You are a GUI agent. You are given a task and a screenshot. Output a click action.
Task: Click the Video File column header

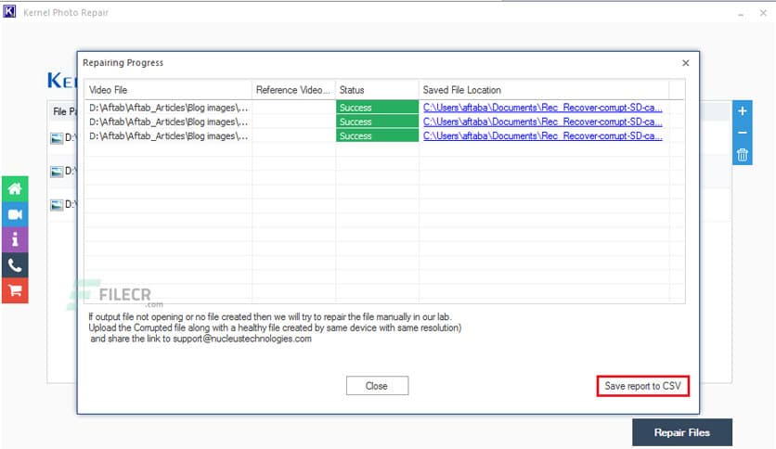coord(167,90)
